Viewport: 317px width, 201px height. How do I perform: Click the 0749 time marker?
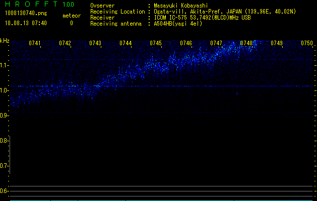click(277, 43)
